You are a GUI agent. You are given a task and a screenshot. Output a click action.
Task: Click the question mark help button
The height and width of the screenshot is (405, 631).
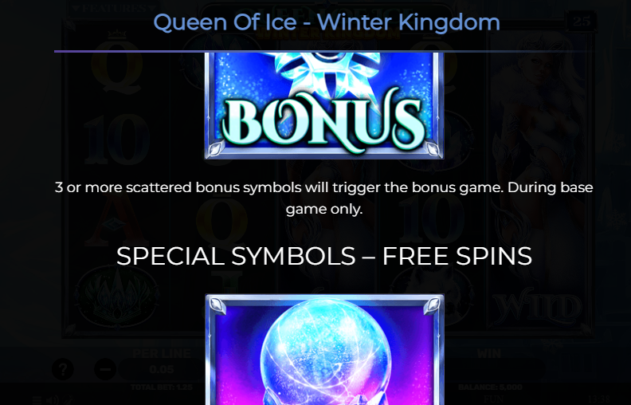[63, 369]
